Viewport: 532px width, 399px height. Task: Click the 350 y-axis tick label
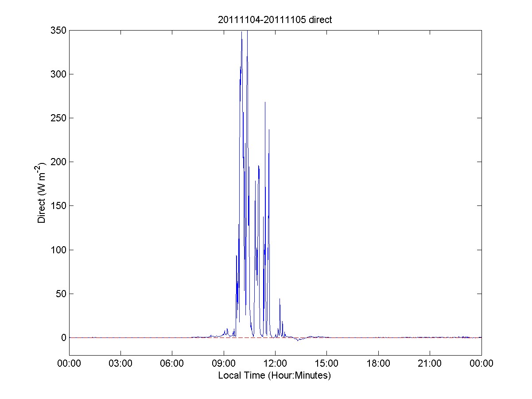[59, 30]
